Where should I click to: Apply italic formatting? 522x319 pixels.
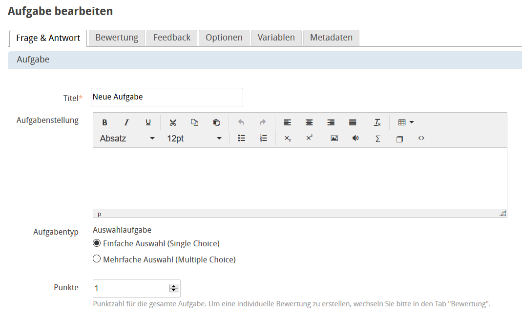pos(126,122)
